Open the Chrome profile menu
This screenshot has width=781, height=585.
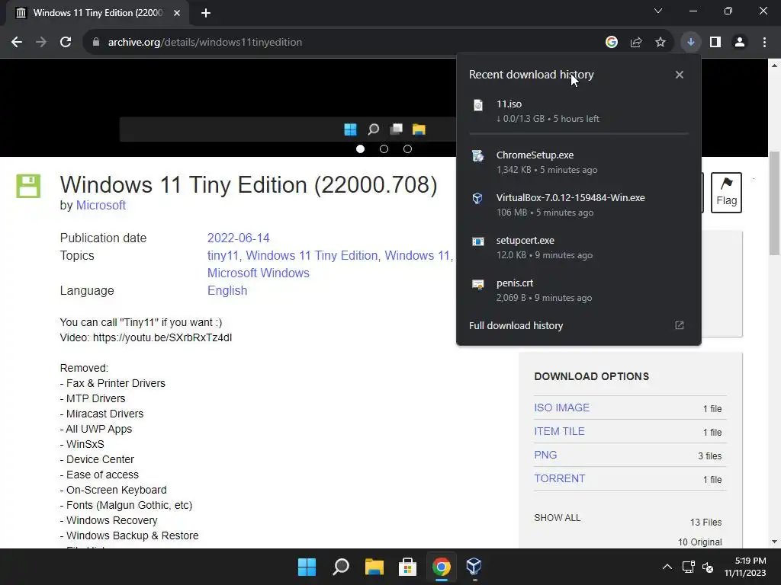pos(740,43)
